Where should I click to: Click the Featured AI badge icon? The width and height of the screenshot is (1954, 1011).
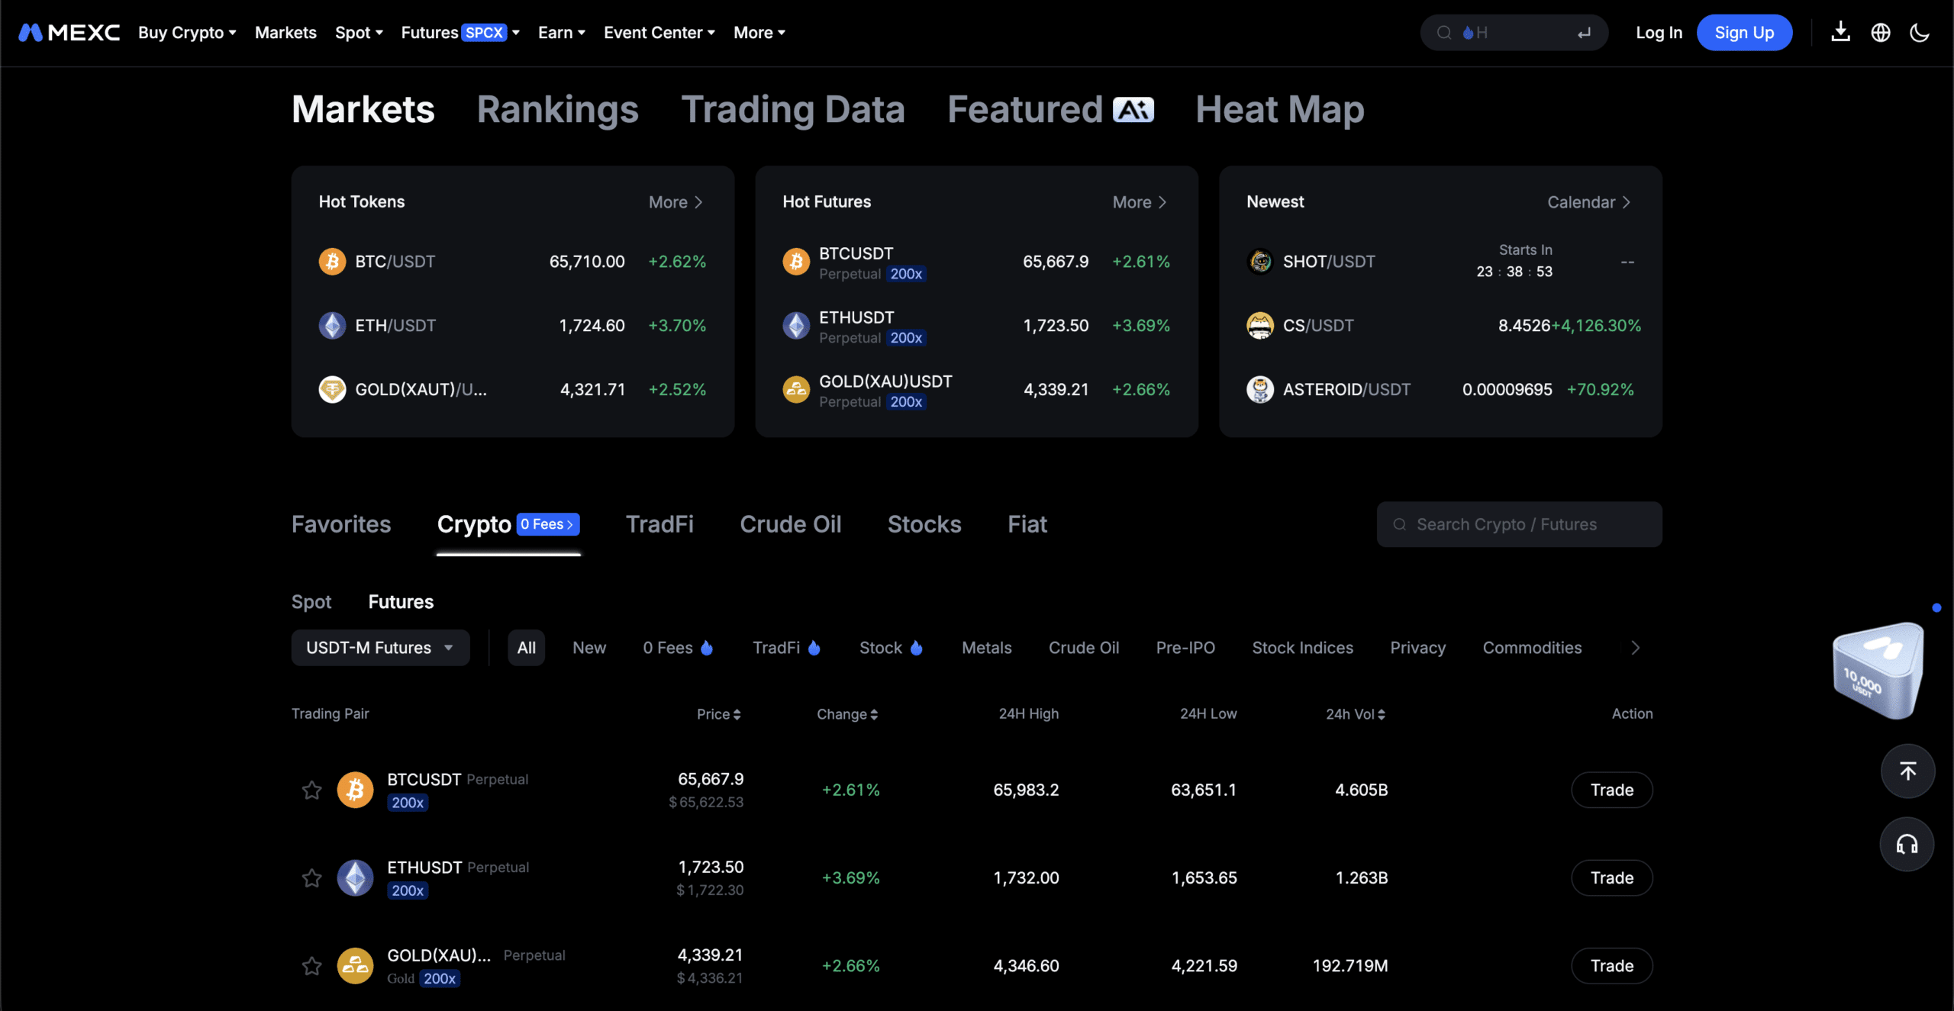tap(1133, 110)
